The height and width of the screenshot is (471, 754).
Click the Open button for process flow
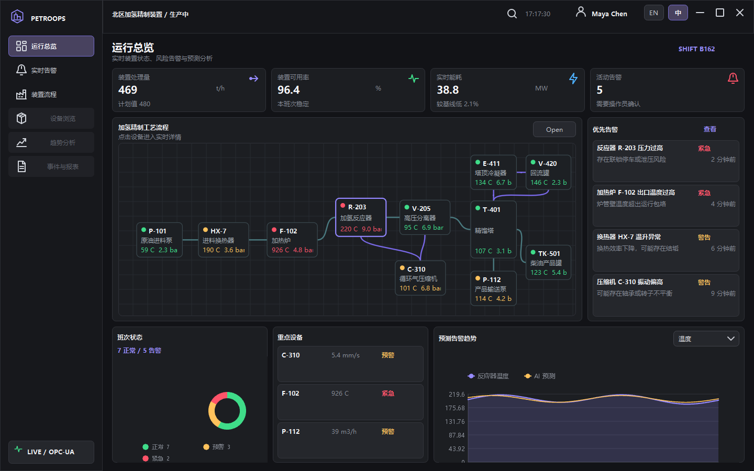point(555,130)
